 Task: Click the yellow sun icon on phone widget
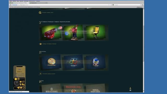(16, 79)
